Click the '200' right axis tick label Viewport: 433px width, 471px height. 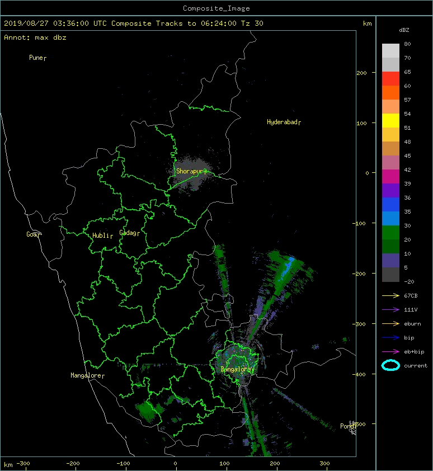coord(361,73)
